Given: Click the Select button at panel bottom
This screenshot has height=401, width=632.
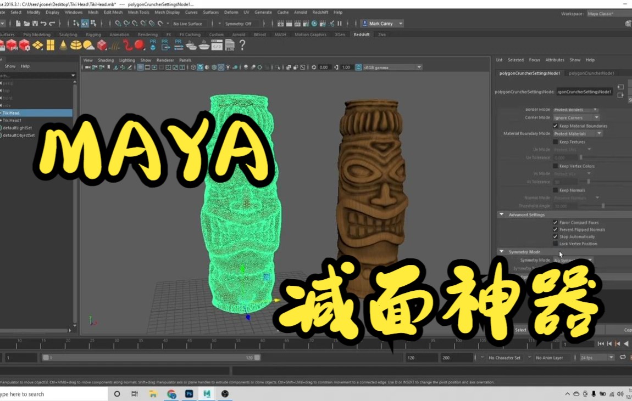Looking at the screenshot, I should (x=520, y=330).
